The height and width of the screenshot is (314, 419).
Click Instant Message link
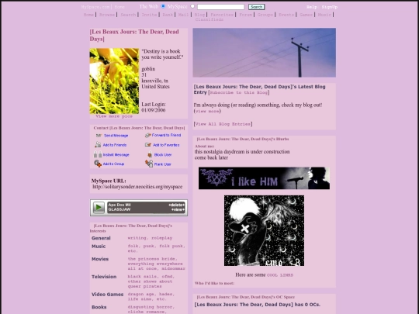click(x=116, y=154)
